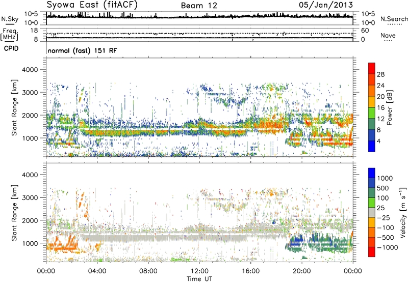Click the Velocity [m s-1] colorbar label

pos(403,212)
